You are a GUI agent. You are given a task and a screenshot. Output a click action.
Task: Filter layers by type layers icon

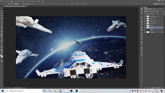pos(158,9)
